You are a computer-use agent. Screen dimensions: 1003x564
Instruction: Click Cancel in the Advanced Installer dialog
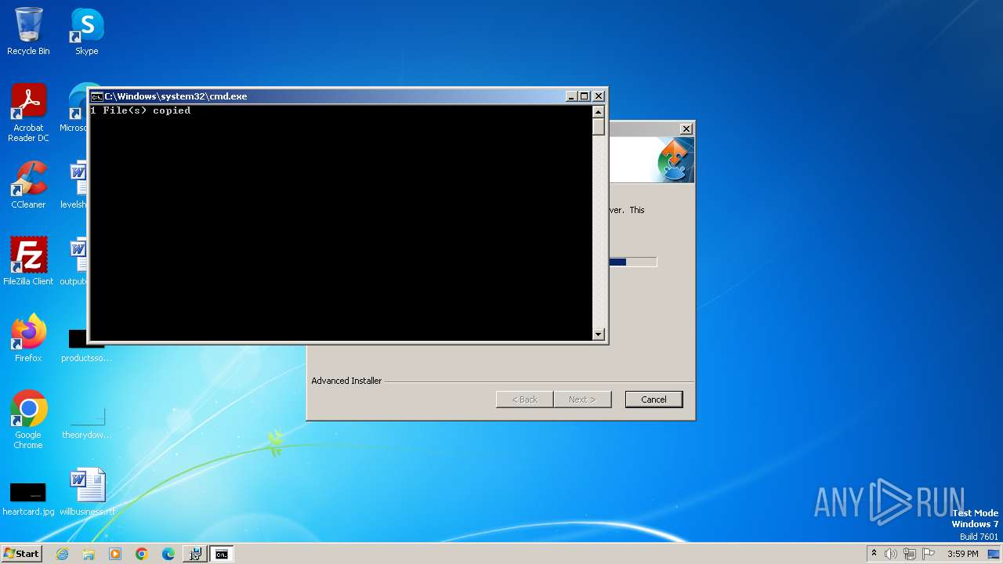pos(654,399)
